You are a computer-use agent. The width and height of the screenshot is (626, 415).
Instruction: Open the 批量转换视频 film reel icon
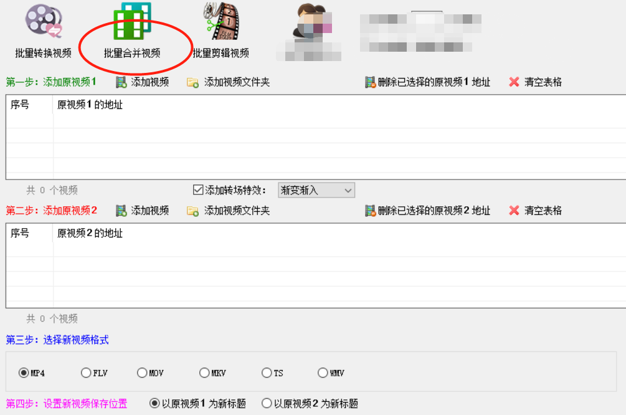click(x=44, y=21)
